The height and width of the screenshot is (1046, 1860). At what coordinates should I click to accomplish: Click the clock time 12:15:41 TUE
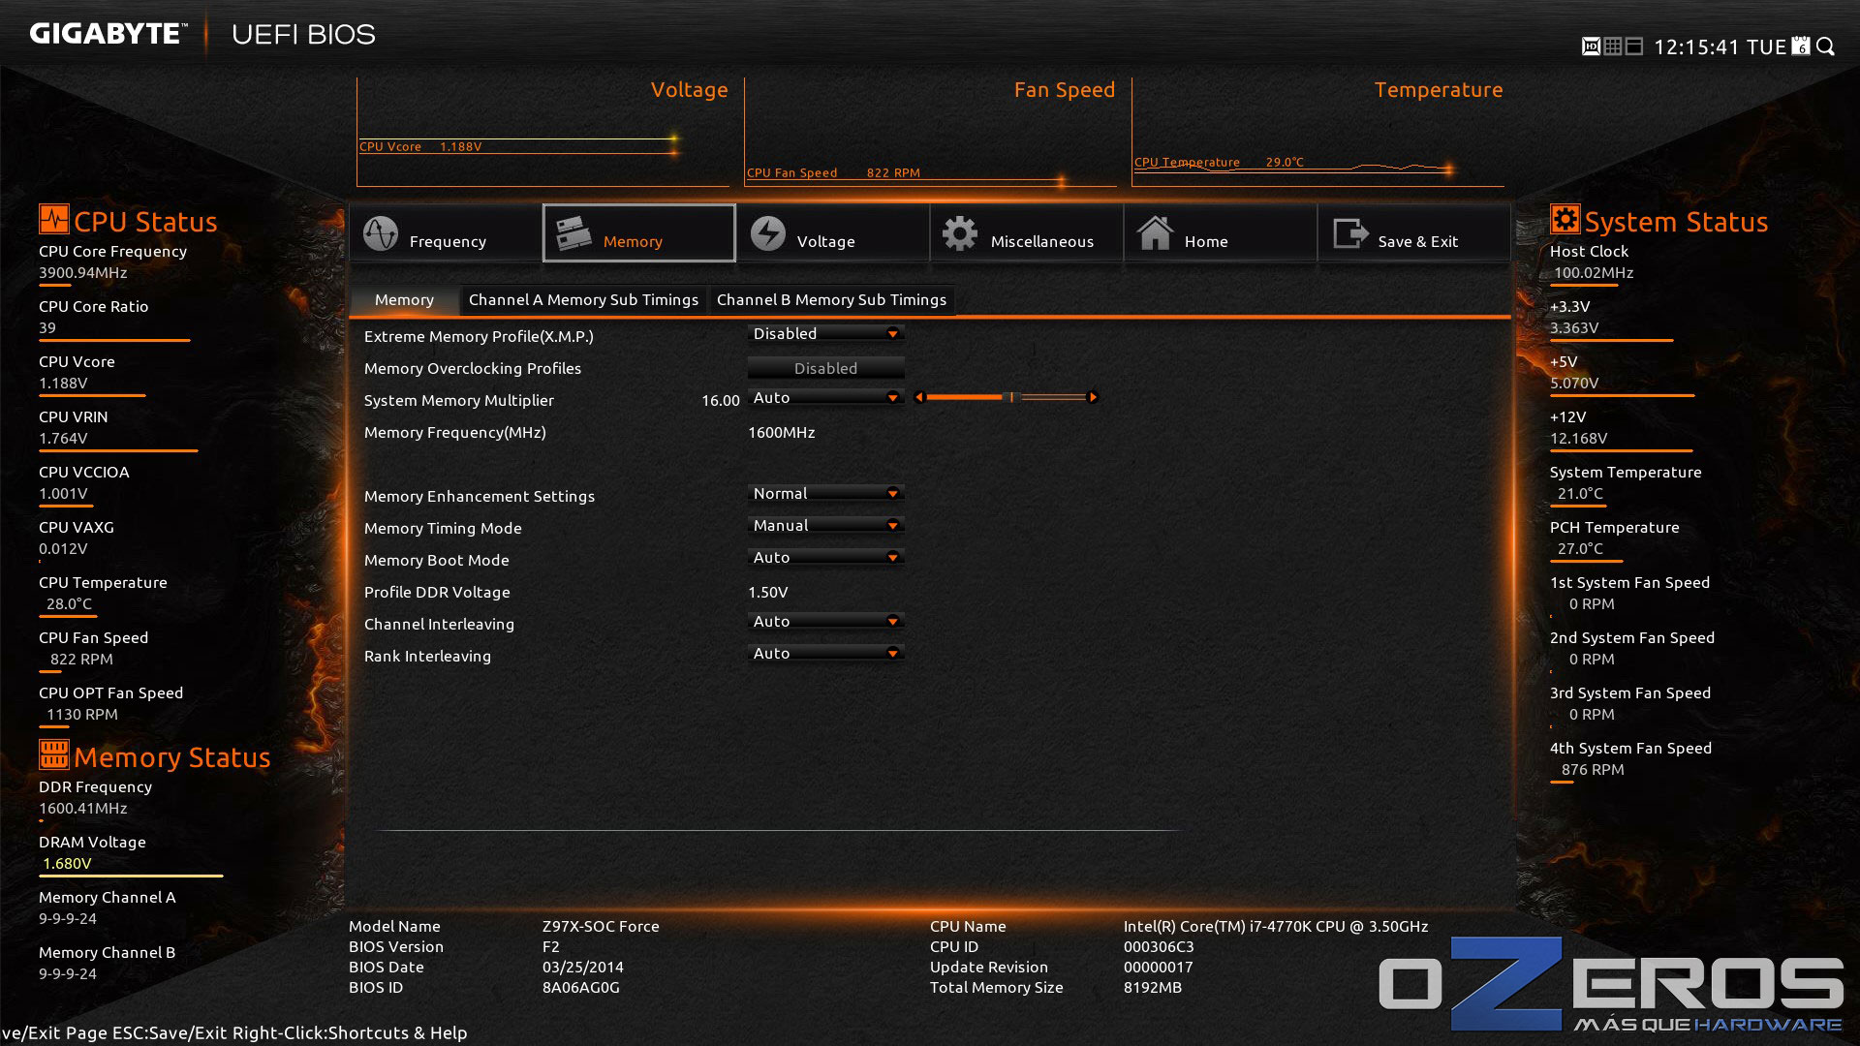pyautogui.click(x=1720, y=47)
